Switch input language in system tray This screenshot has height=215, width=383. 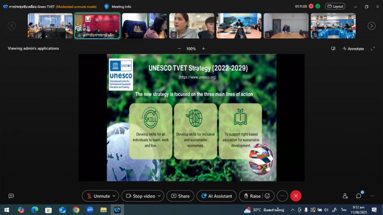point(344,210)
